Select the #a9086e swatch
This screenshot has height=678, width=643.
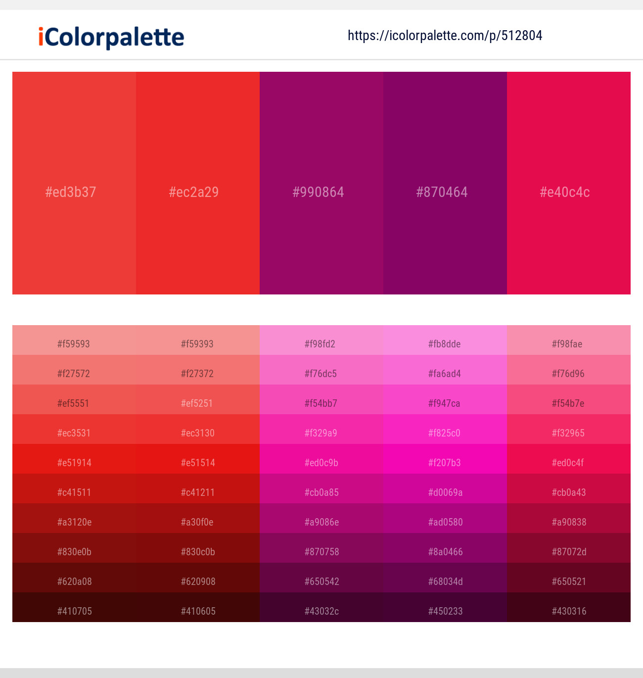tap(321, 522)
